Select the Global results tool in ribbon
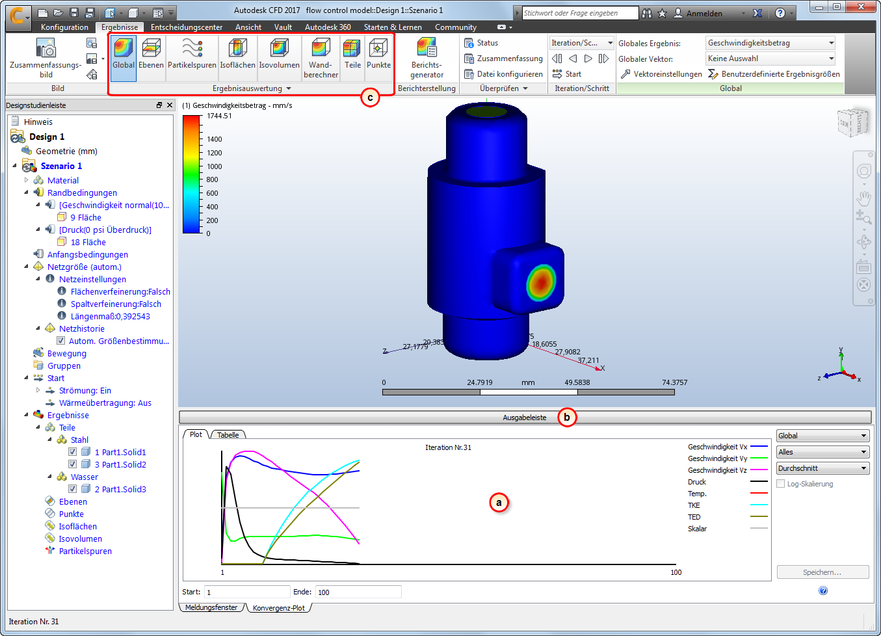 (124, 57)
